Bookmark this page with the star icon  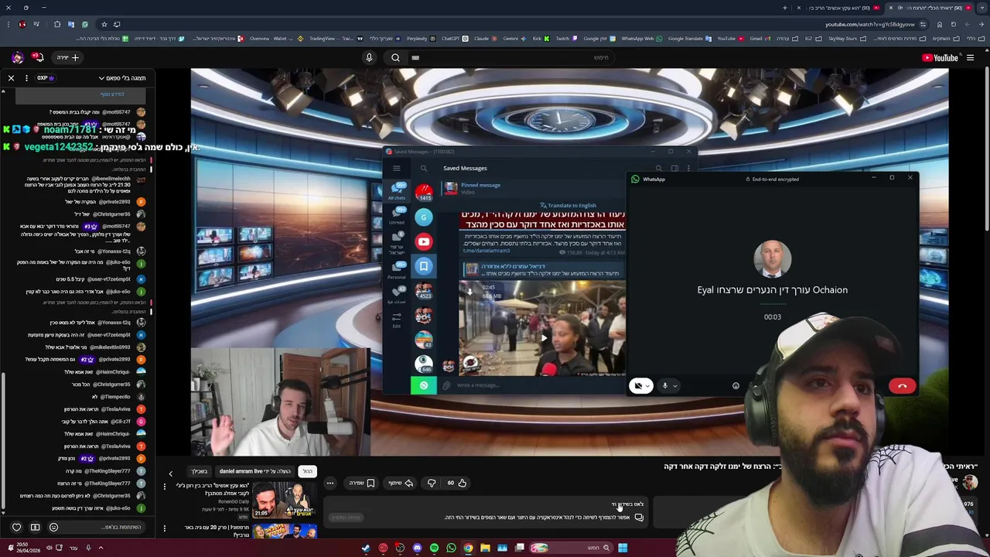(104, 24)
